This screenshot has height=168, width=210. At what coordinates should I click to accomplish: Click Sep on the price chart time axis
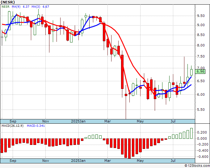coord(13,121)
